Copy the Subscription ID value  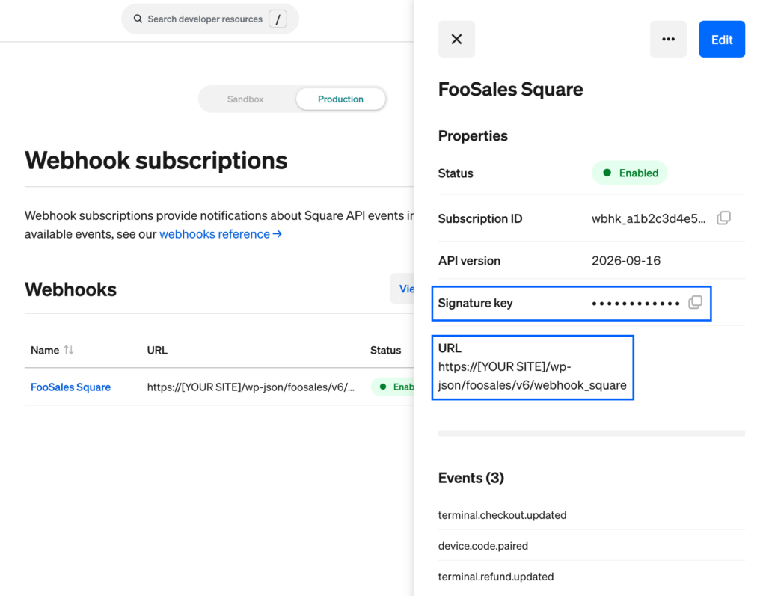coord(723,218)
